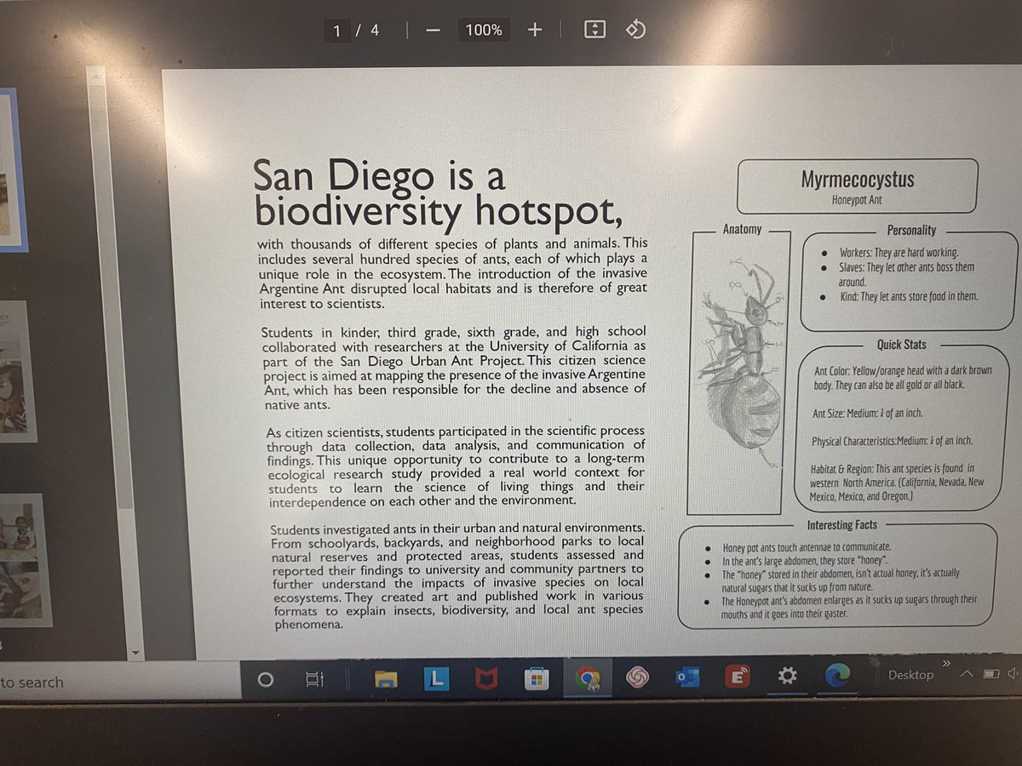Zoom in with the plus button

pyautogui.click(x=535, y=30)
